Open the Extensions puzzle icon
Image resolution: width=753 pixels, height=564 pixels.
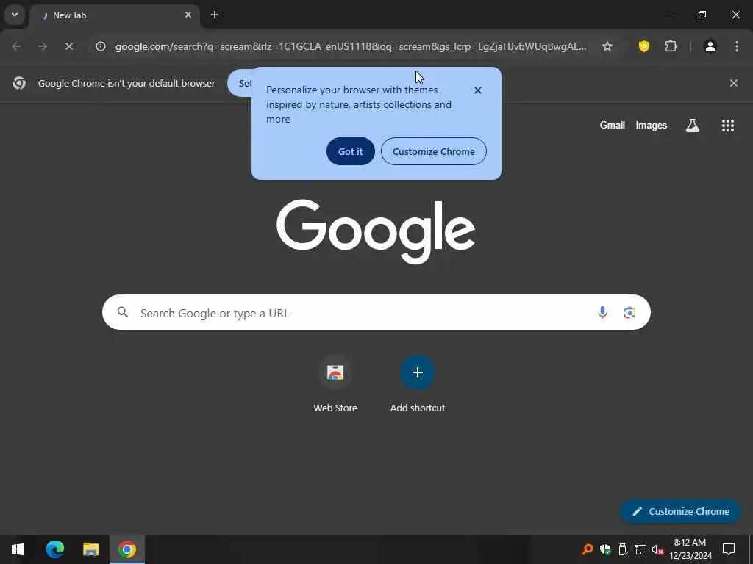coord(671,46)
